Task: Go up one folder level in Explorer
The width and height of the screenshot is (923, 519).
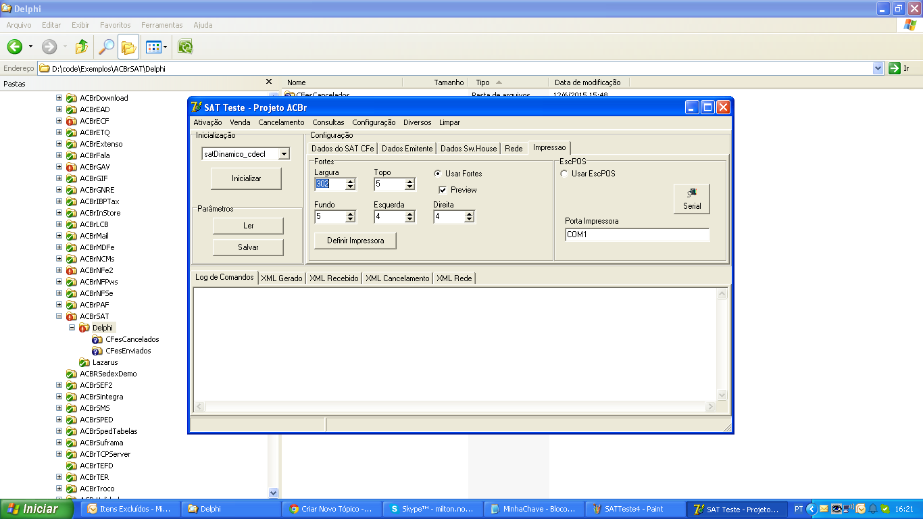Action: pyautogui.click(x=82, y=47)
